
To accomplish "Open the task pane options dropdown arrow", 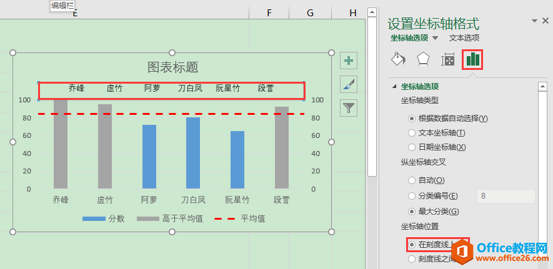I will point(535,21).
